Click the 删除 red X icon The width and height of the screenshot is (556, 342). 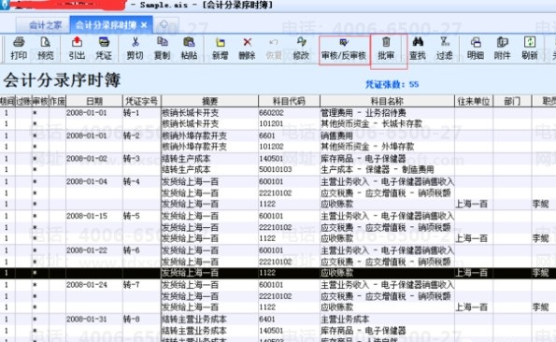click(247, 42)
